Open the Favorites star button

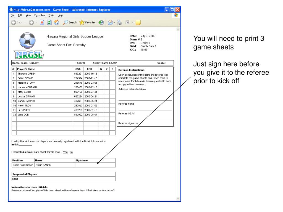pyautogui.click(x=88, y=22)
